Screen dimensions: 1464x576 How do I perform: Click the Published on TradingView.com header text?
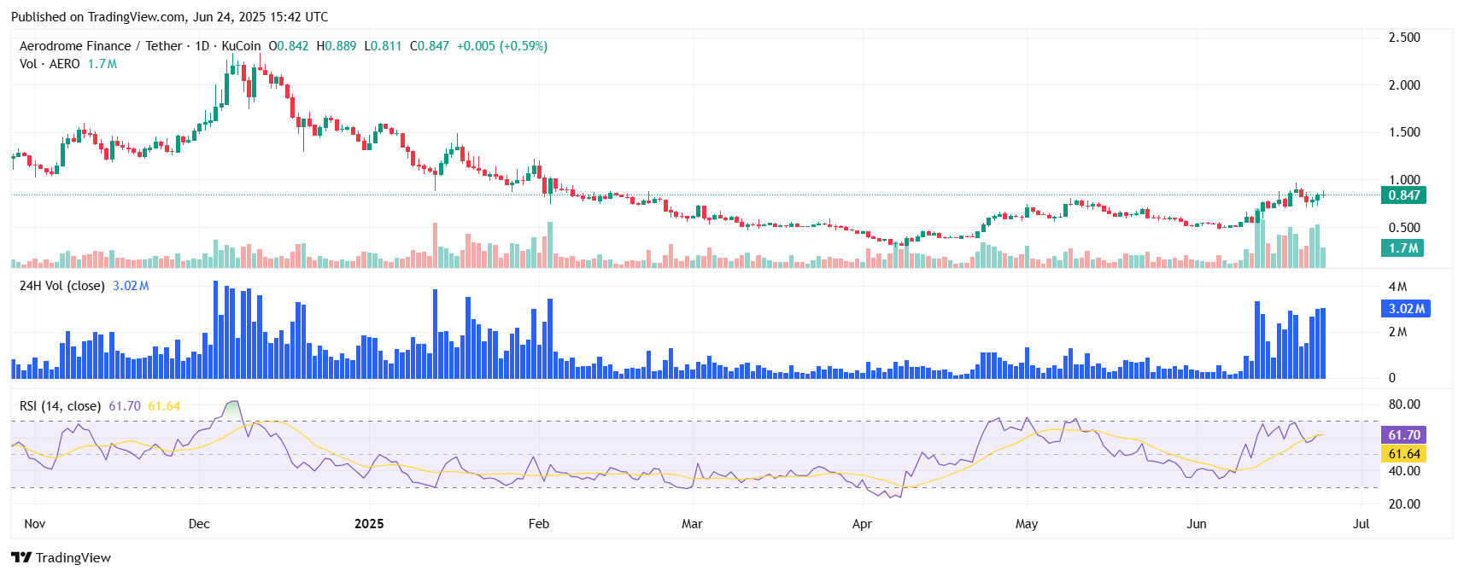[x=169, y=17]
